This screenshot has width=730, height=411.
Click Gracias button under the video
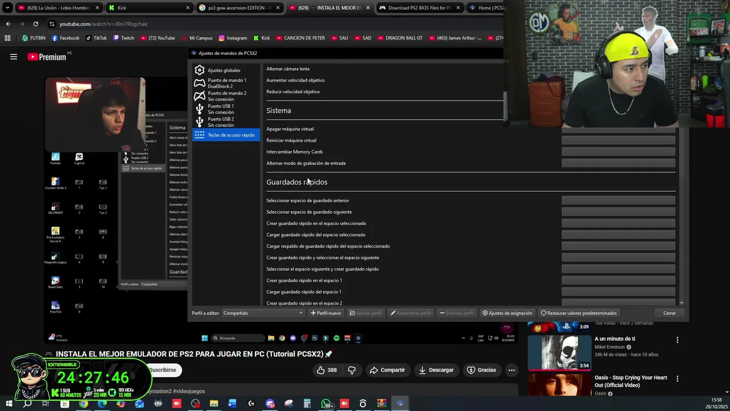click(x=481, y=370)
